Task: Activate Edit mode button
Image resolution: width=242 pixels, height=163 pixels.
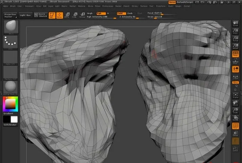Action: (52, 15)
